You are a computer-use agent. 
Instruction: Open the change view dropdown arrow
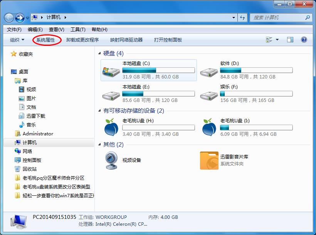click(277, 39)
